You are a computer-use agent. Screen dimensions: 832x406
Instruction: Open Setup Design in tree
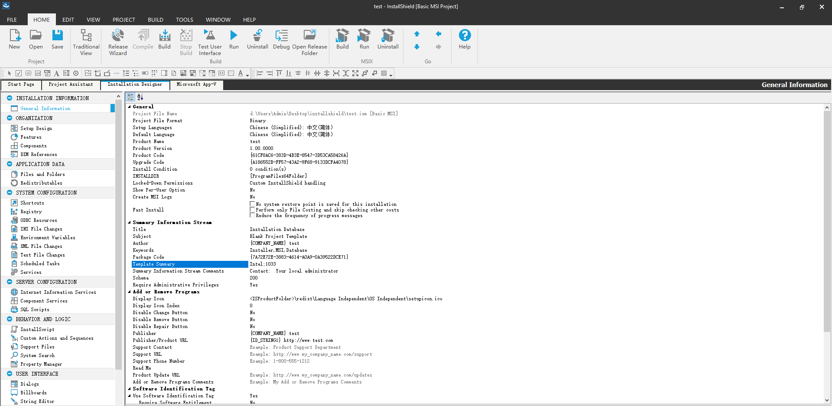pyautogui.click(x=36, y=128)
